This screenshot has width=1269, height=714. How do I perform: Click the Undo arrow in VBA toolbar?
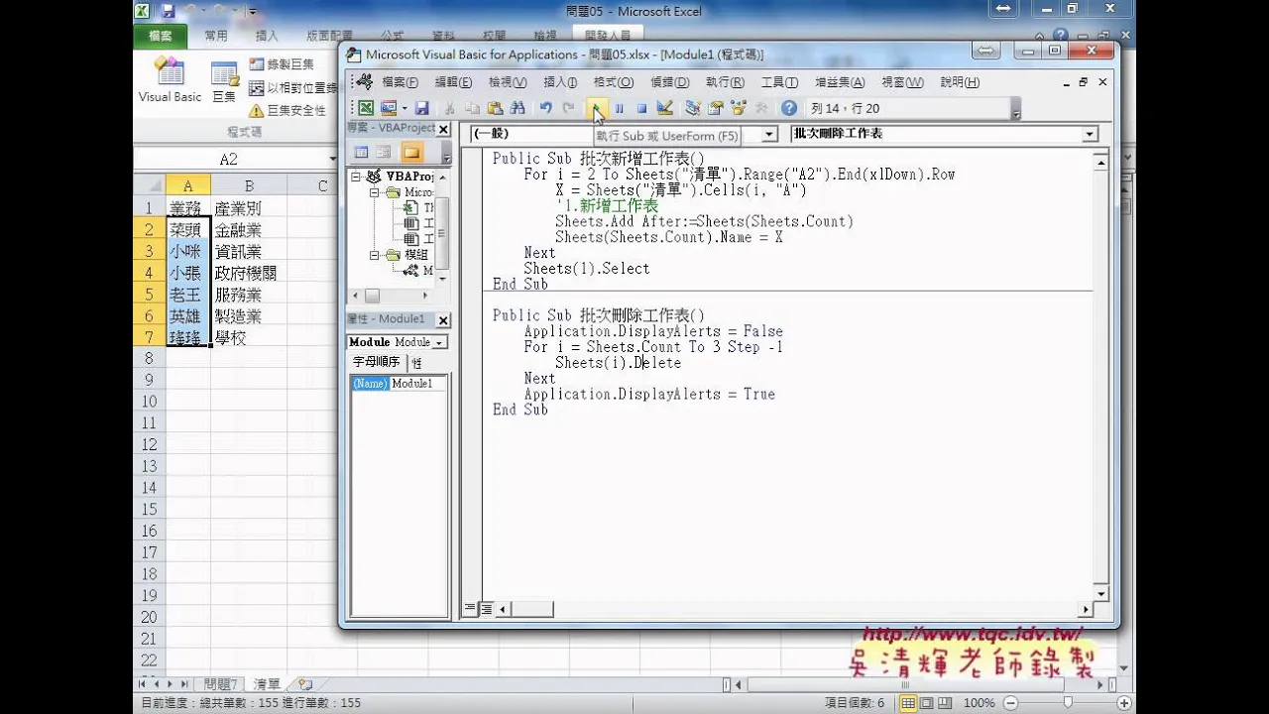[x=545, y=108]
